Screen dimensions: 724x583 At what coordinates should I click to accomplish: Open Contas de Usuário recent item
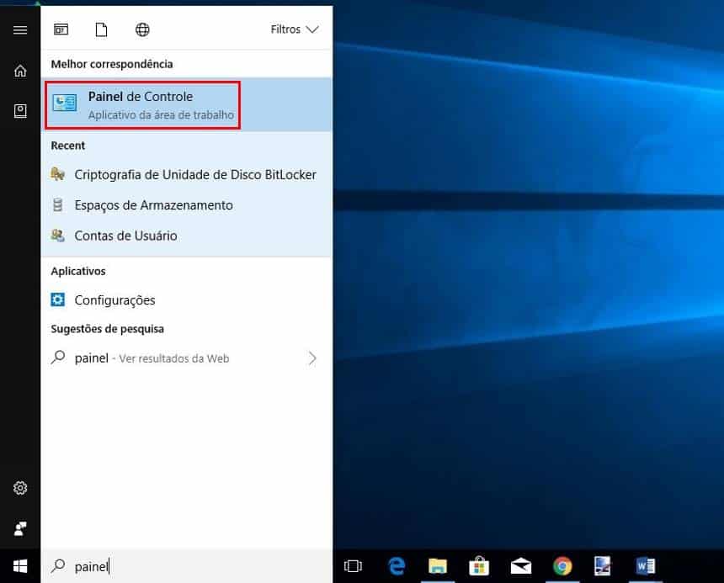(125, 236)
